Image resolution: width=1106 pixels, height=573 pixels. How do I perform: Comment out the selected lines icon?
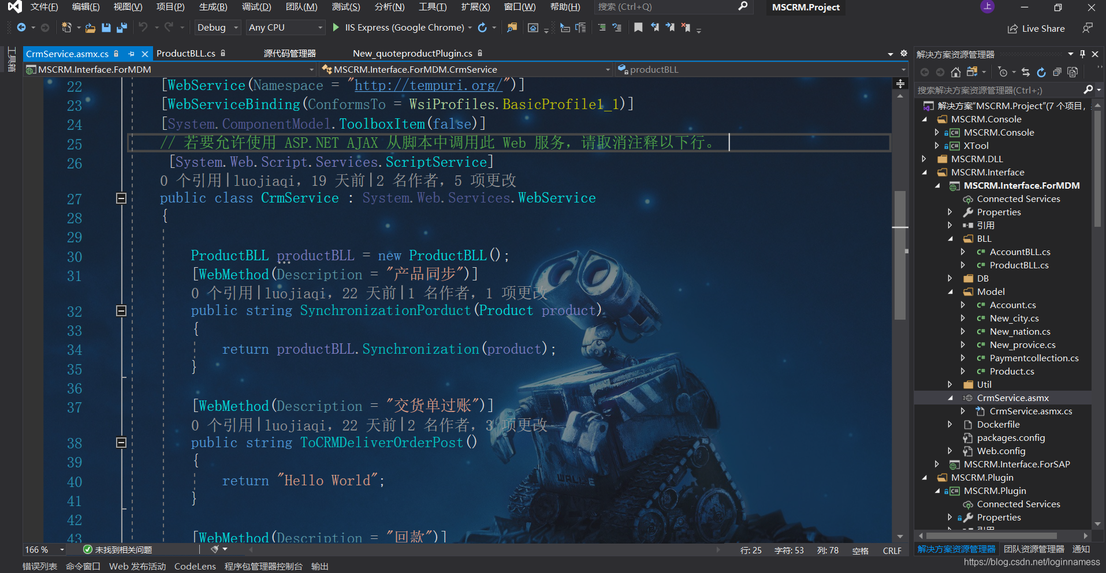coord(602,27)
